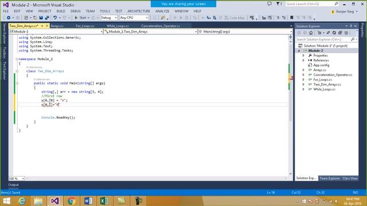The height and width of the screenshot is (206, 367).
Task: Collapse the Module-2 project node
Action: pos(299,51)
